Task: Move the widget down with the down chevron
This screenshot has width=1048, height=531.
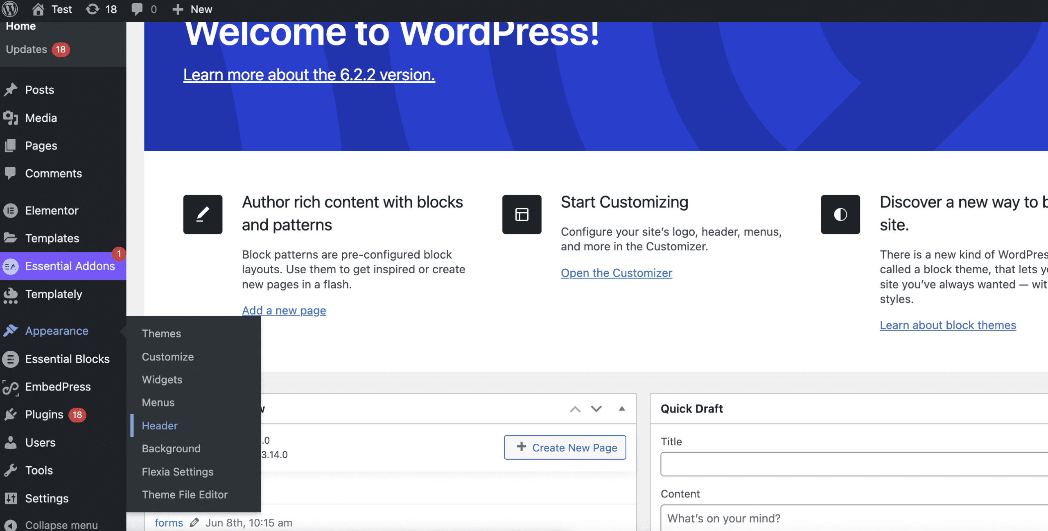Action: tap(596, 409)
